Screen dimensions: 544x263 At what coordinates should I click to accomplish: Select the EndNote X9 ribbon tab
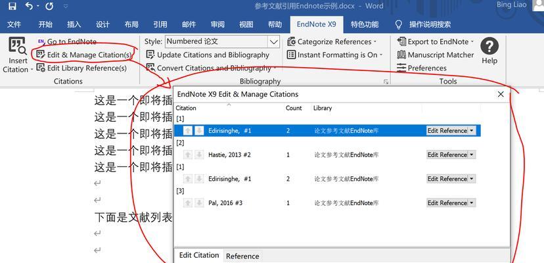click(x=317, y=24)
